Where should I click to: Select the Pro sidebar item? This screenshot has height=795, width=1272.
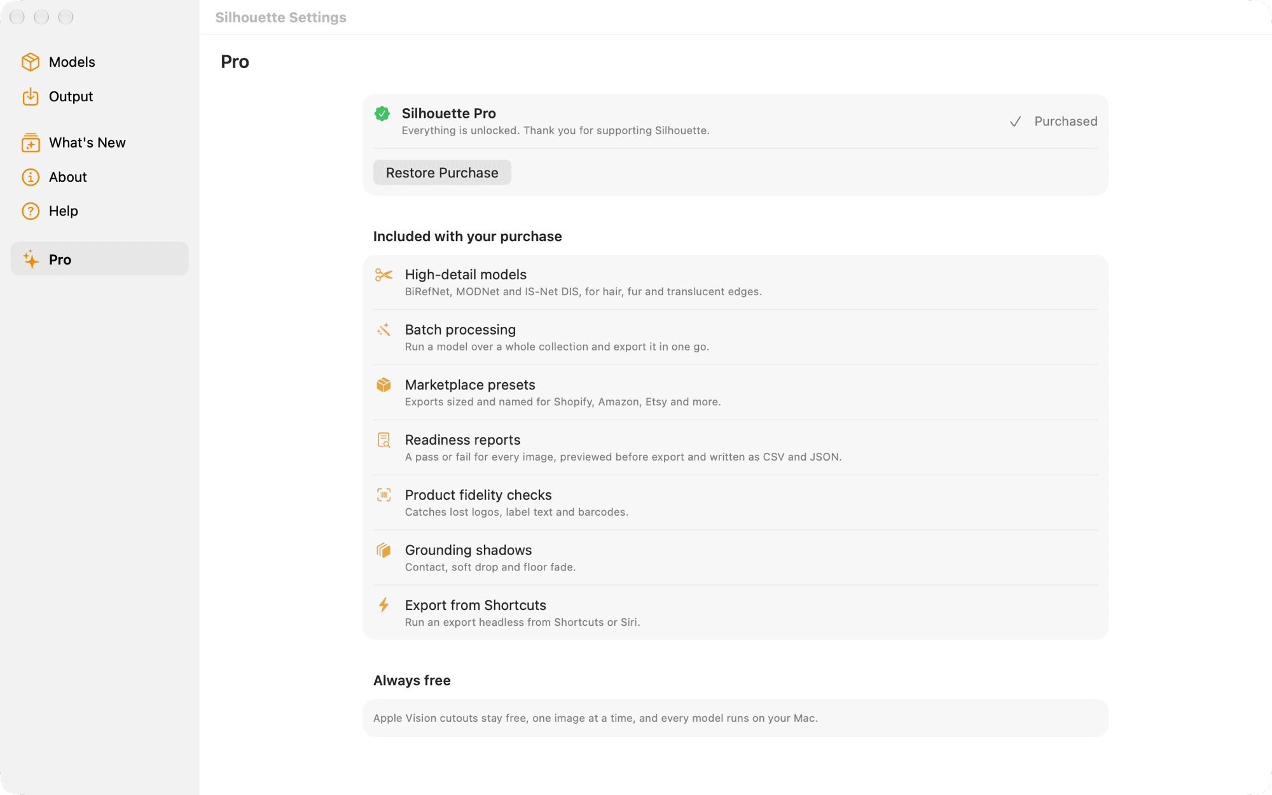tap(100, 259)
